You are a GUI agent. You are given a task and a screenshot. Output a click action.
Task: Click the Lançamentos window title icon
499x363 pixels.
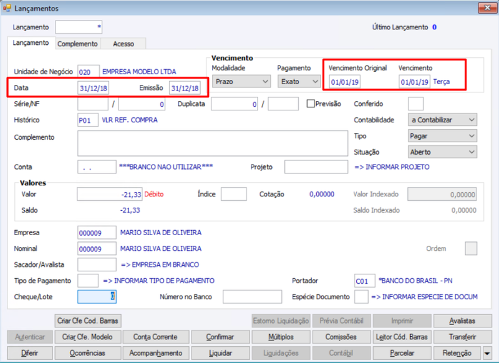[x=7, y=8]
